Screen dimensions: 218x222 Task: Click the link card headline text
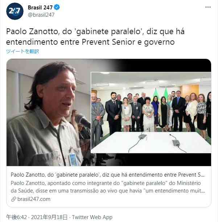click(x=108, y=175)
